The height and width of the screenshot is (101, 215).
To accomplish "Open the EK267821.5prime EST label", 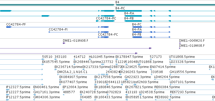I will pyautogui.click(x=139, y=87).
